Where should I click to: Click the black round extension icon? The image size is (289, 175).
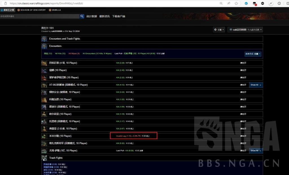[x=263, y=3]
